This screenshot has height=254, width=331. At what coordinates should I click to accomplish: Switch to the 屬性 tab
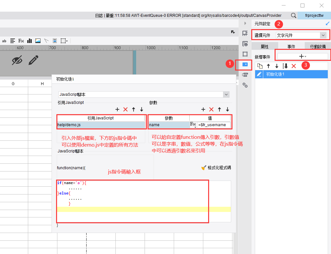coord(265,46)
